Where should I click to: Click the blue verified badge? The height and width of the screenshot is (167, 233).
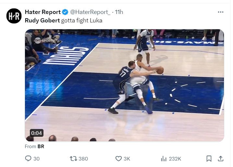click(x=65, y=12)
